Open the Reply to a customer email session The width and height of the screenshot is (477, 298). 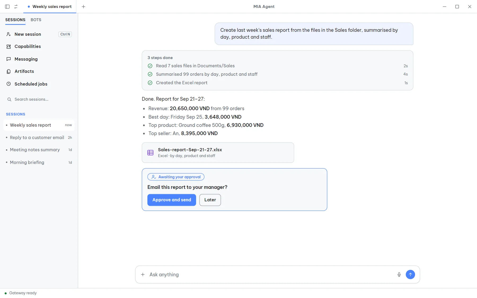[x=39, y=137]
